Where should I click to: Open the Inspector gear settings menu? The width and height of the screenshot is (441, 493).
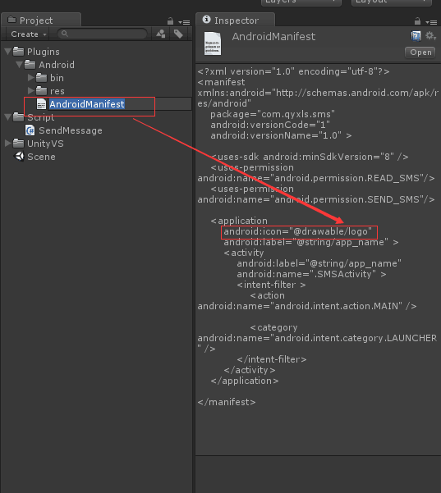(430, 36)
